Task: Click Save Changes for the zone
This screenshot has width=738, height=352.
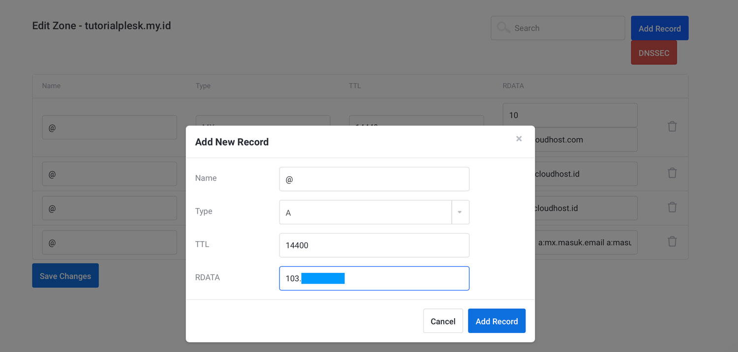Action: 65,275
